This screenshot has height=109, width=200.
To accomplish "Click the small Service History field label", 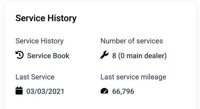I will pyautogui.click(x=39, y=41).
